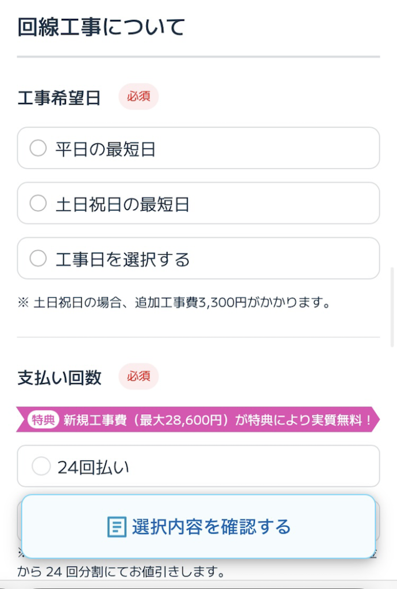Click the 必須 badge next to 支払い回数
The width and height of the screenshot is (397, 589).
138,377
